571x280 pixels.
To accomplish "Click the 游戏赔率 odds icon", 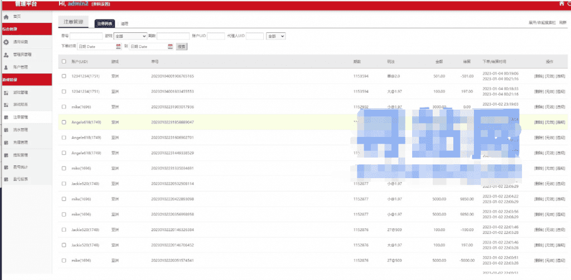I will tap(6, 105).
